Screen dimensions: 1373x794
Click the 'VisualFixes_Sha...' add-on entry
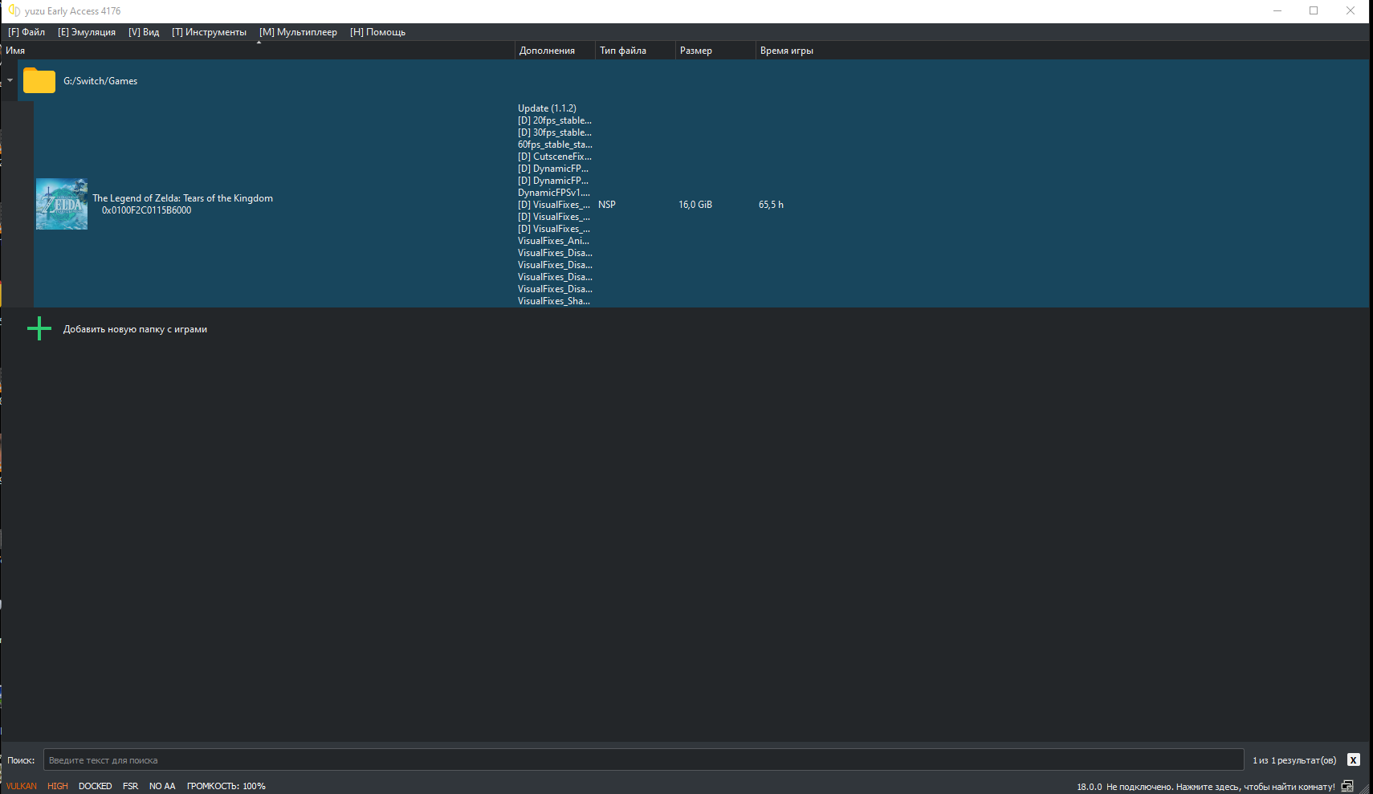click(554, 301)
